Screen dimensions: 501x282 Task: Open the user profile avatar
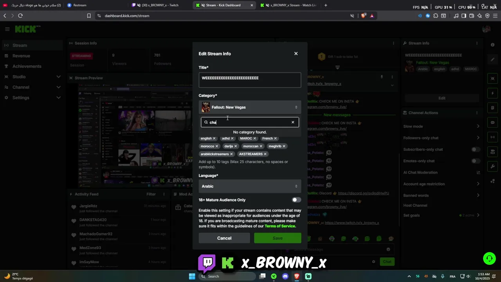point(487,29)
